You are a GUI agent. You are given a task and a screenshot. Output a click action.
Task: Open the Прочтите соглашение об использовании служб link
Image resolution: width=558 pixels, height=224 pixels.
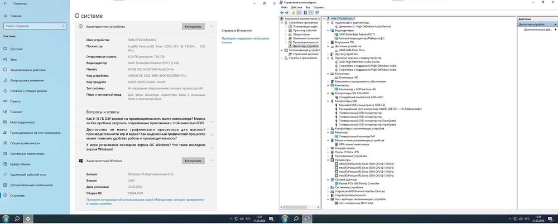click(x=145, y=202)
